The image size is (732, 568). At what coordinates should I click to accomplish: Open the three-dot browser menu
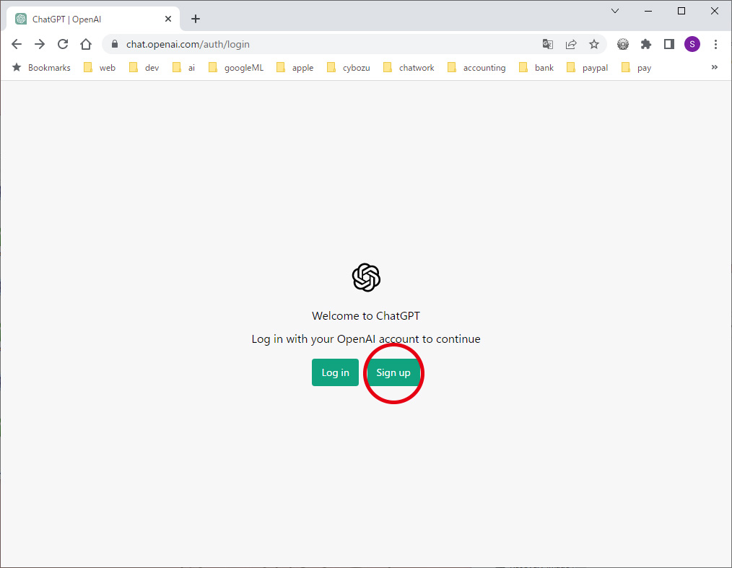(715, 44)
